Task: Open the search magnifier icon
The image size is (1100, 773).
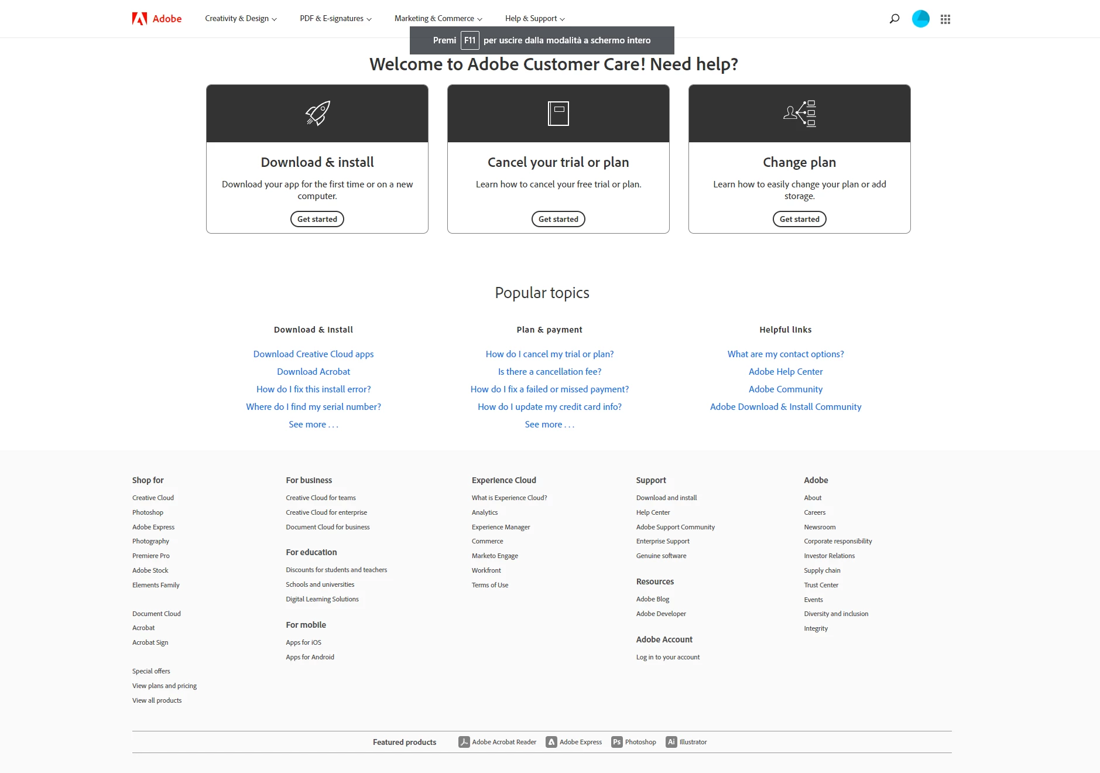Action: coord(895,19)
